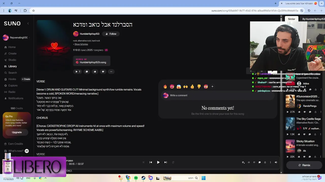The height and width of the screenshot is (182, 325).
Task: Open comments via icon under song title
Action: click(87, 72)
